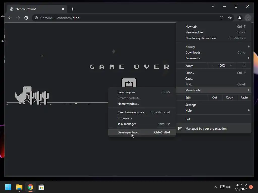Open Task manager from submenu
The width and height of the screenshot is (258, 193).
pos(142,124)
